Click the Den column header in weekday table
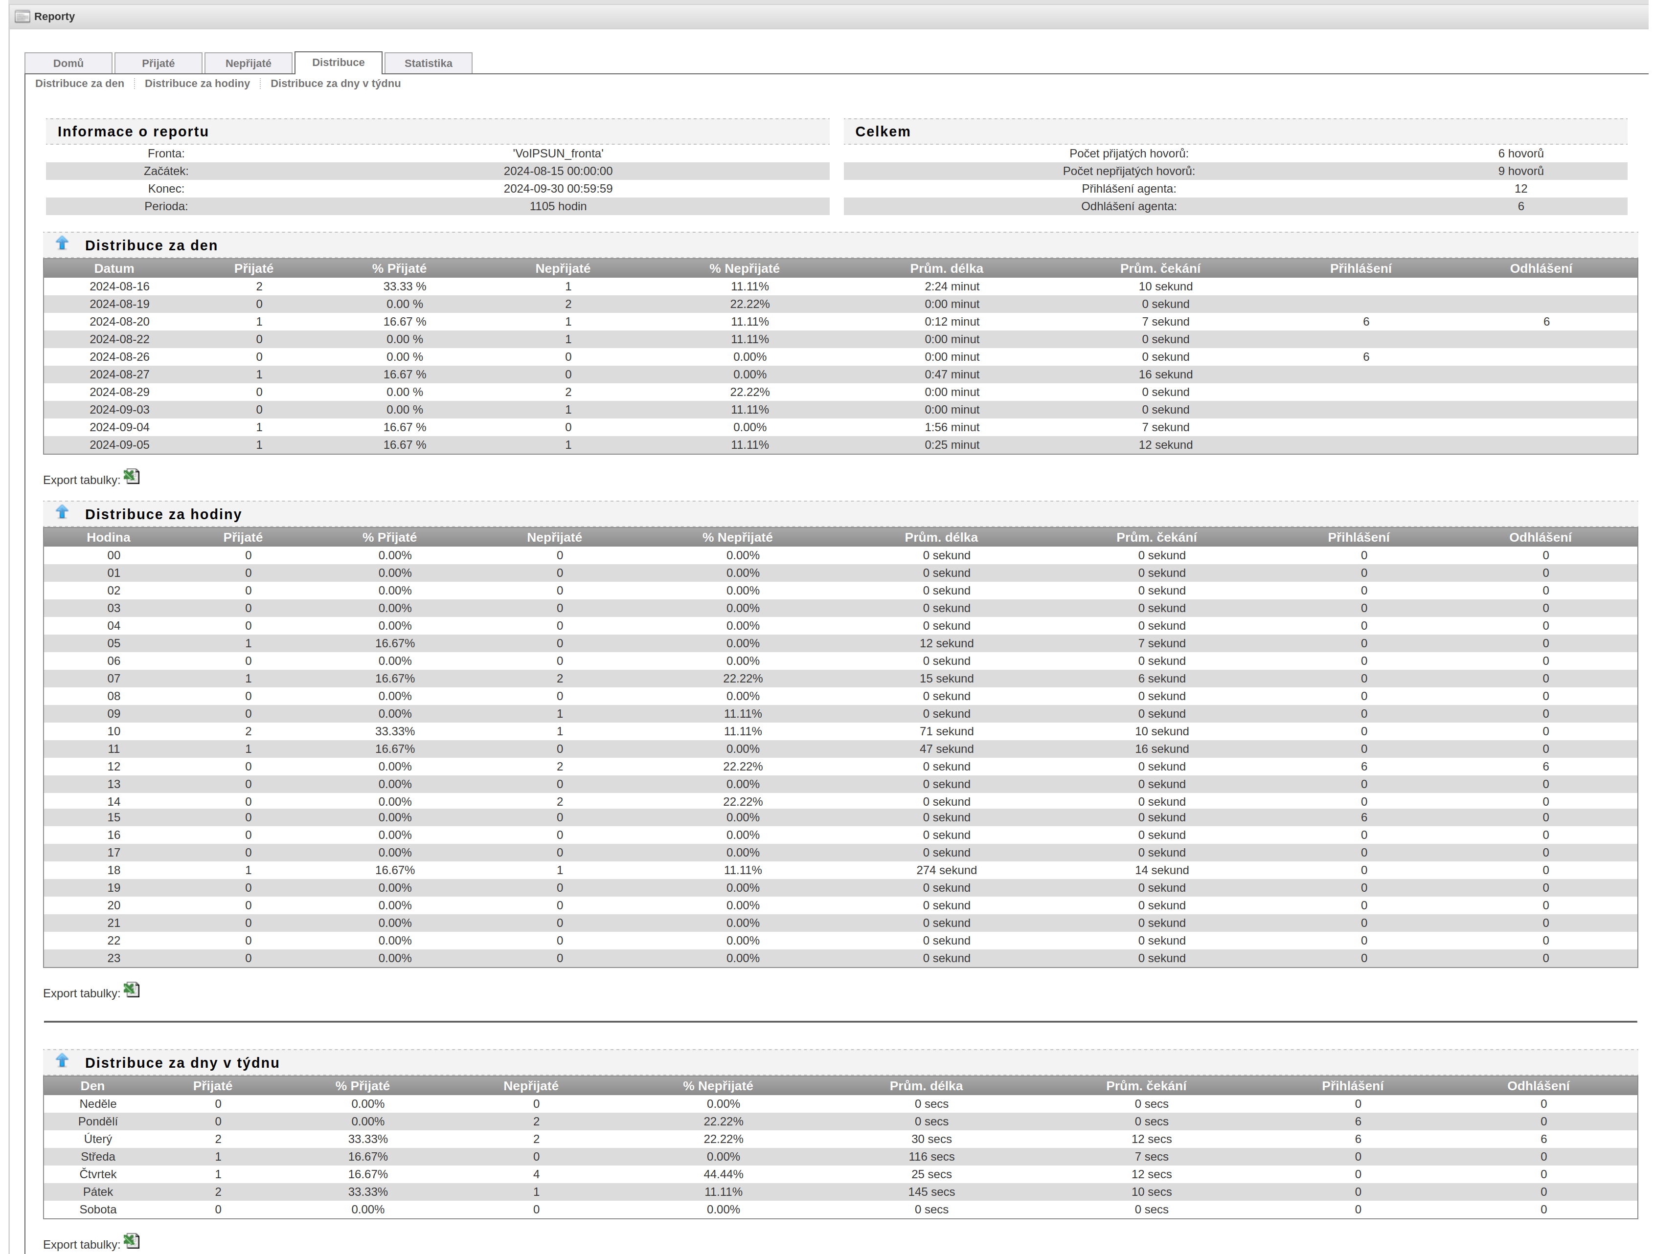This screenshot has width=1677, height=1254. coord(92,1086)
